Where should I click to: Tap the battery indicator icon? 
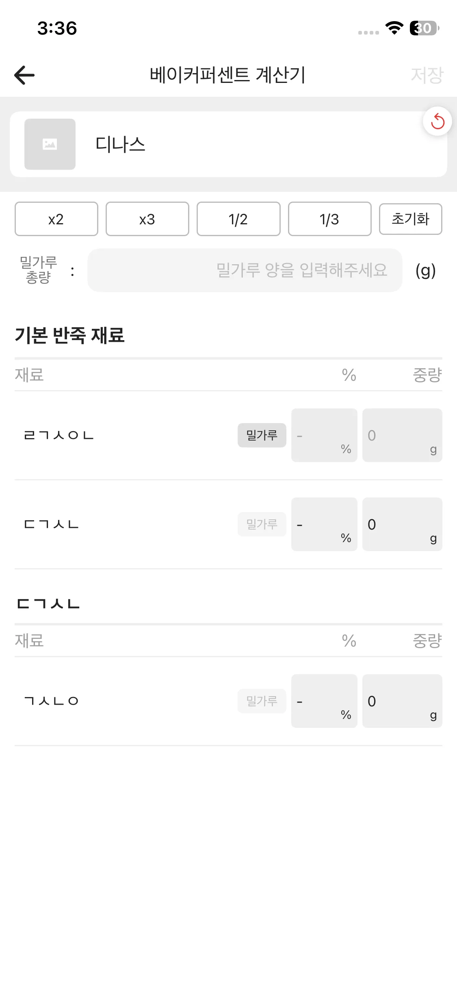pyautogui.click(x=424, y=28)
